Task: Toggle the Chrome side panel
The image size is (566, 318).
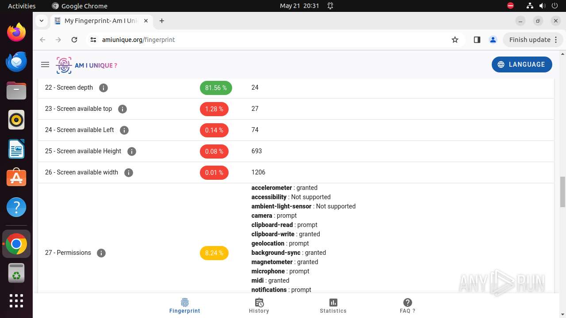Action: pyautogui.click(x=477, y=40)
